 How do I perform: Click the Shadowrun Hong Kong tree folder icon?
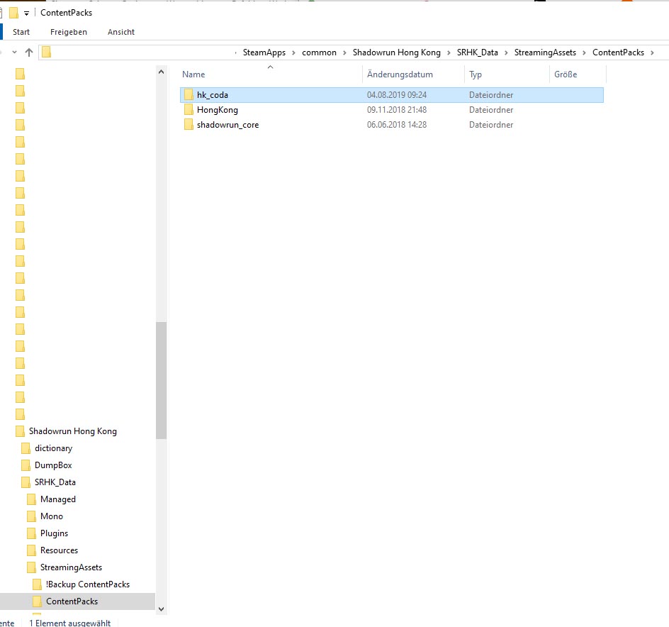tap(20, 431)
